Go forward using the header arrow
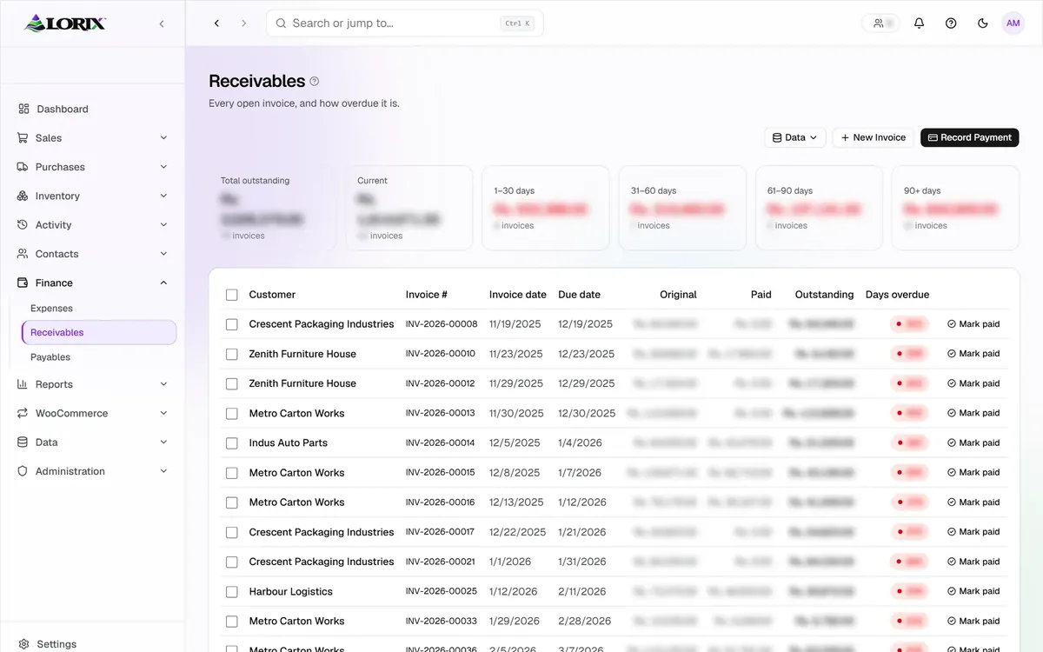1043x652 pixels. 243,23
